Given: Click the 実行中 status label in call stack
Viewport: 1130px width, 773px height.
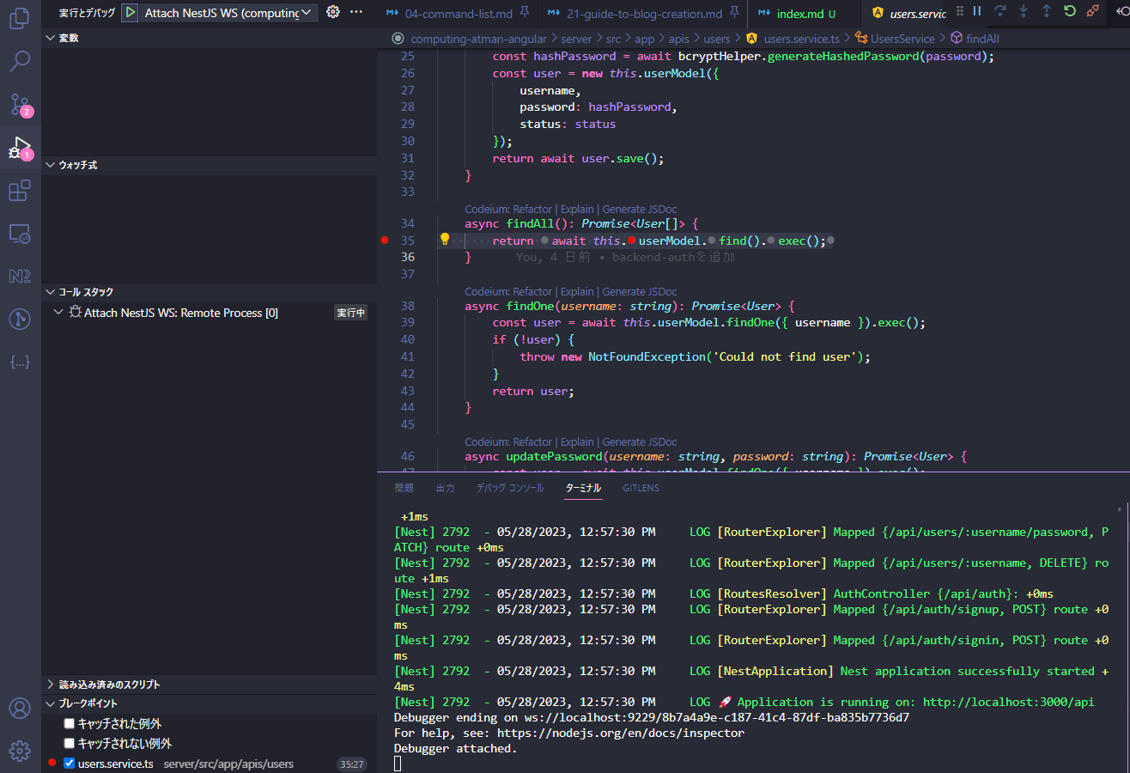Looking at the screenshot, I should 351,313.
